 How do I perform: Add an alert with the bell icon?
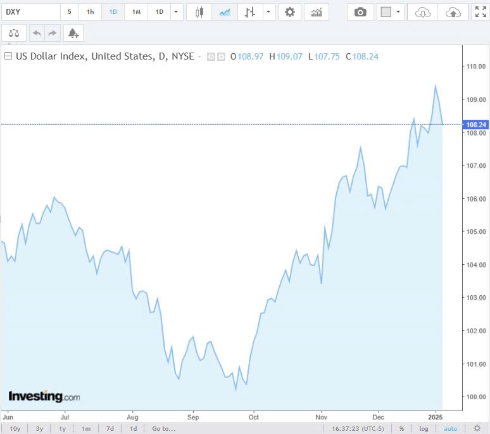point(73,33)
